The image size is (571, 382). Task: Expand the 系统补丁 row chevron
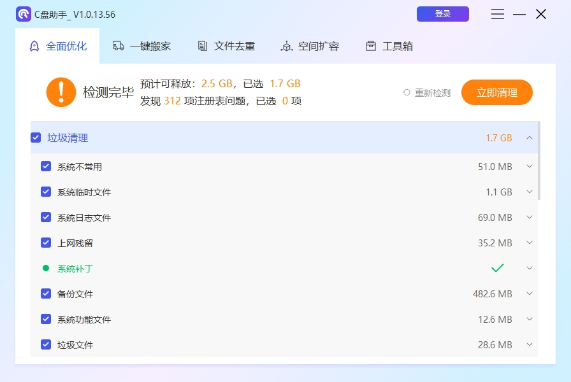530,268
